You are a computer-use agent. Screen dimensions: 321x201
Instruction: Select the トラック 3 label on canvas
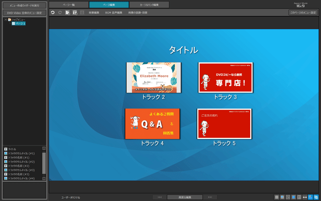click(x=226, y=97)
